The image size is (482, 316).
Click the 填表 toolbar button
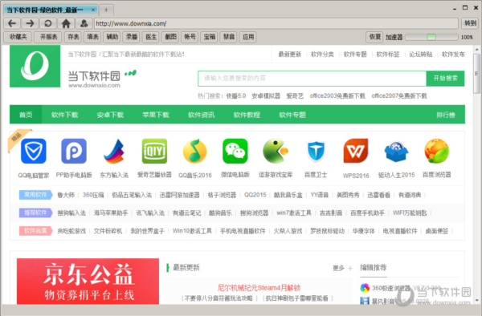92,37
